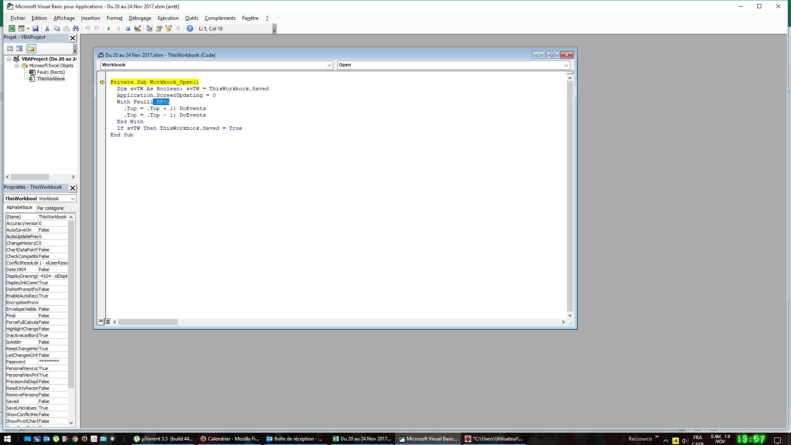Click the Copy icon in the toolbar
791x445 pixels.
(x=57, y=28)
